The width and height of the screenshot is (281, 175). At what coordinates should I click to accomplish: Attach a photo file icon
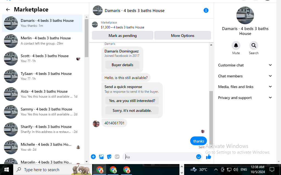tap(101, 157)
